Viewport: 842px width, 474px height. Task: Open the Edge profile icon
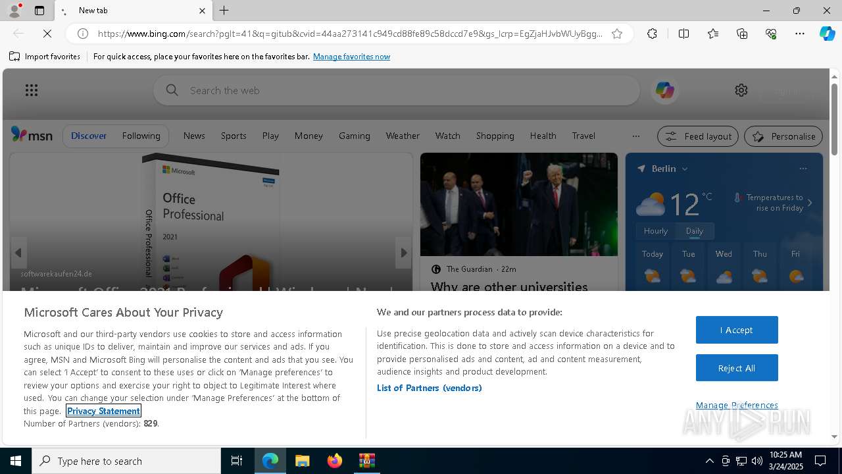click(14, 11)
